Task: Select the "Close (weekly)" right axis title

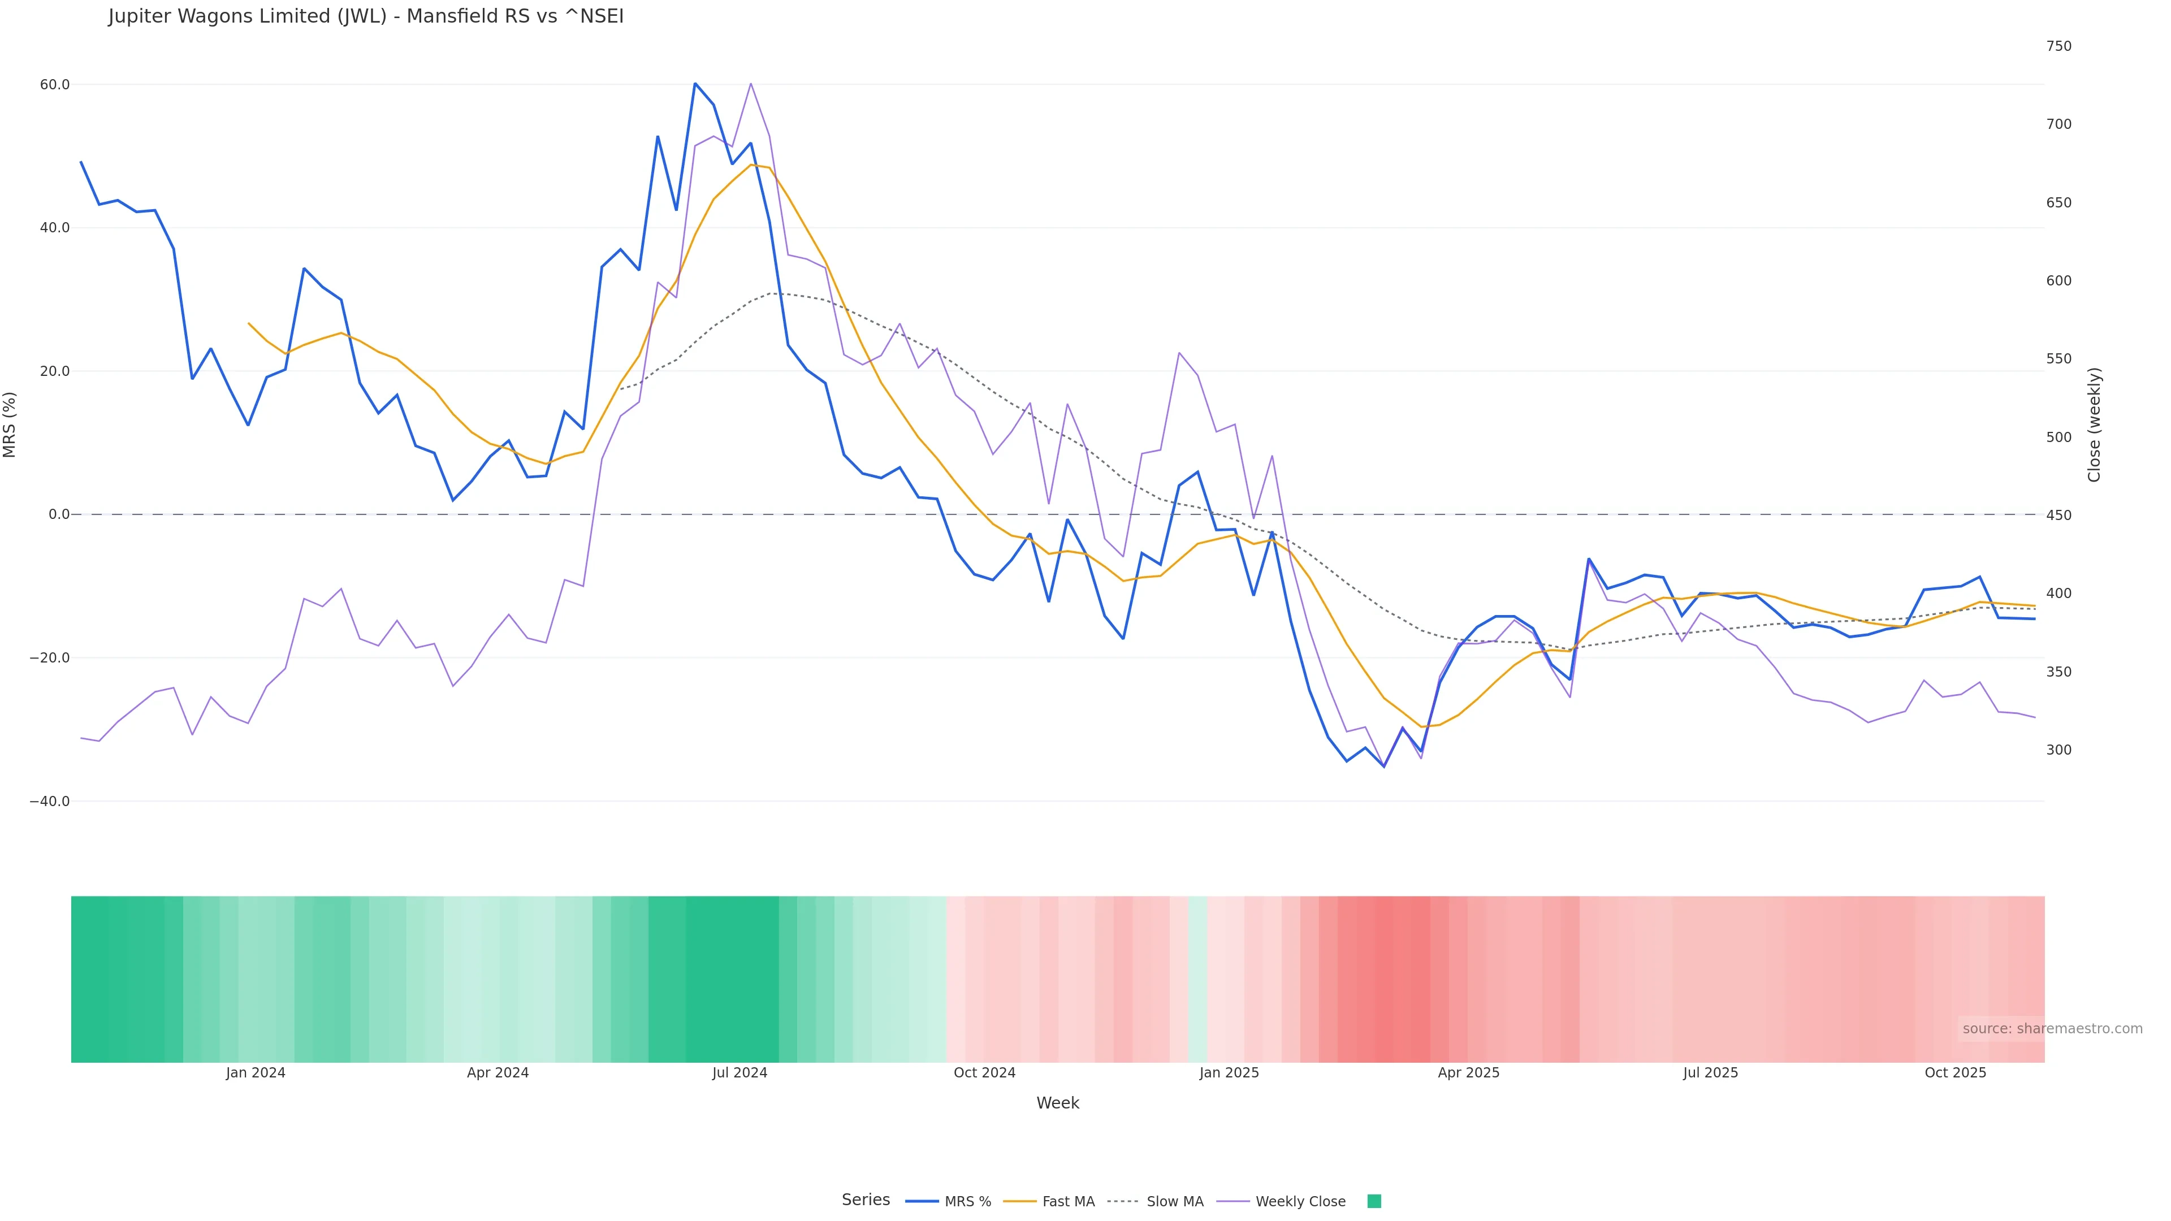Action: point(2094,425)
